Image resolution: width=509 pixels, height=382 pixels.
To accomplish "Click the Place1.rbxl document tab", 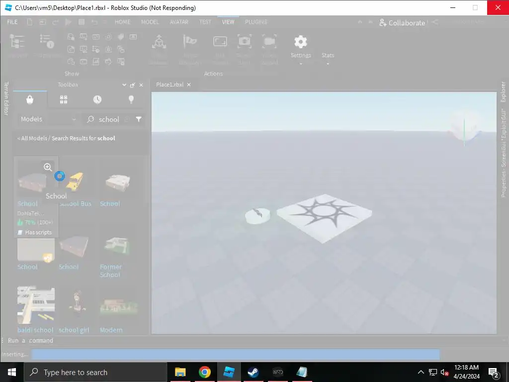I will tap(170, 85).
